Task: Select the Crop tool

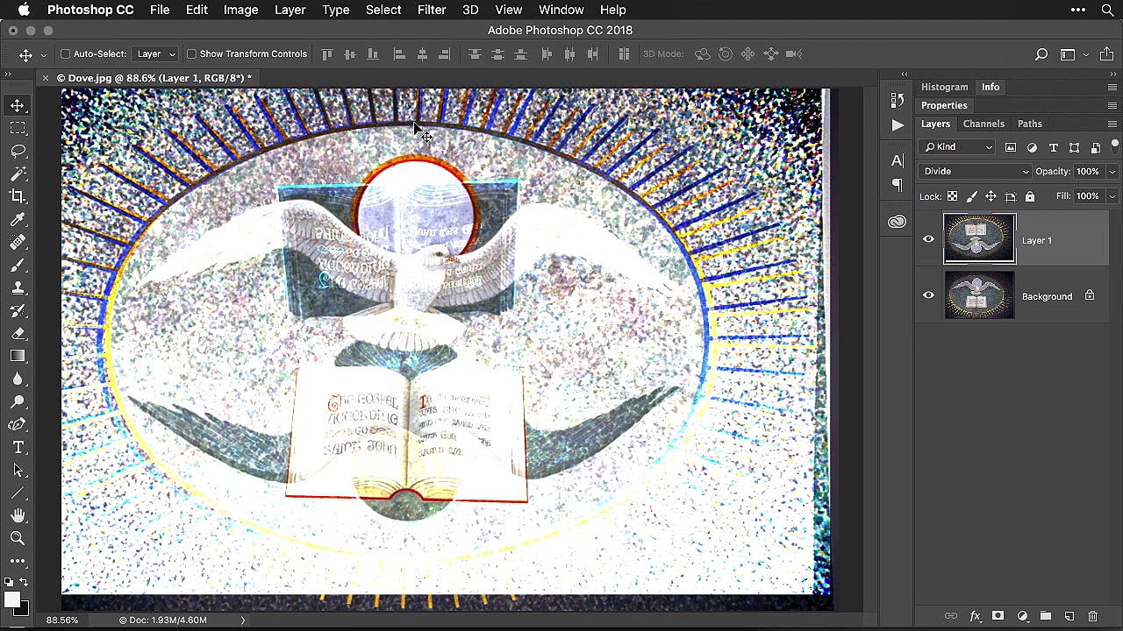Action: click(x=18, y=196)
